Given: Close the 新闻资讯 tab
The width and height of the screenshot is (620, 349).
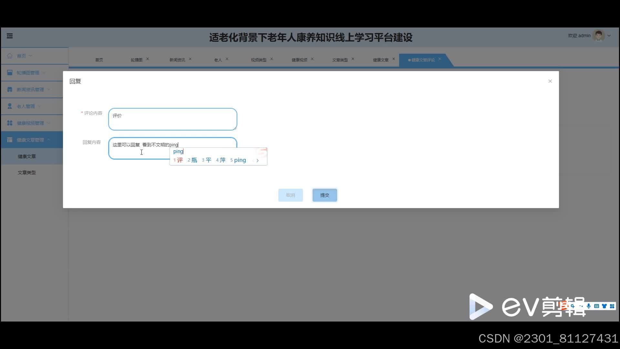Looking at the screenshot, I should pos(190,59).
